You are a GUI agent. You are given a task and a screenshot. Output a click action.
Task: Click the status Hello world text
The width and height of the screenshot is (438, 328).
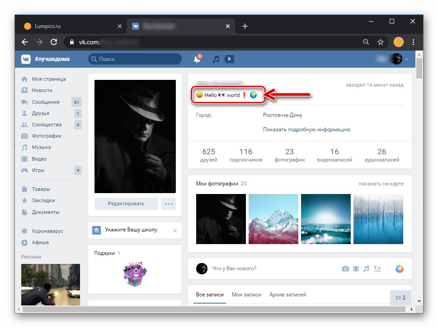click(226, 95)
